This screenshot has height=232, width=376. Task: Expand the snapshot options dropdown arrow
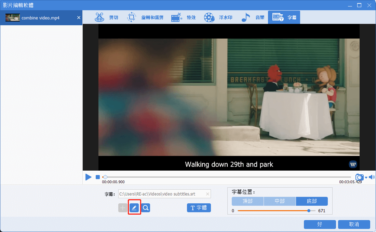coord(366,177)
